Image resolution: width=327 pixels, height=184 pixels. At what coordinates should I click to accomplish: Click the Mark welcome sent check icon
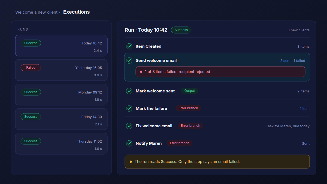coord(129,91)
